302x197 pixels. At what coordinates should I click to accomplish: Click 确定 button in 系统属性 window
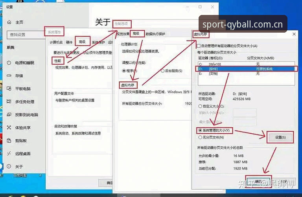point(105,183)
